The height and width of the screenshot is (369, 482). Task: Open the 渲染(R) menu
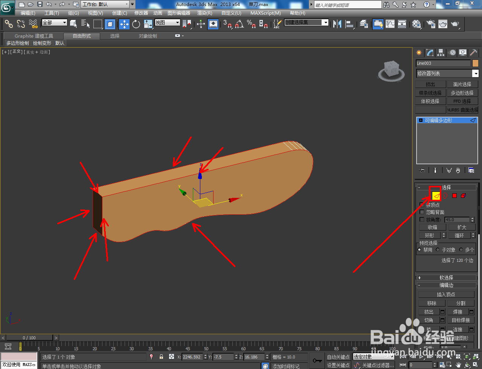tap(205, 13)
